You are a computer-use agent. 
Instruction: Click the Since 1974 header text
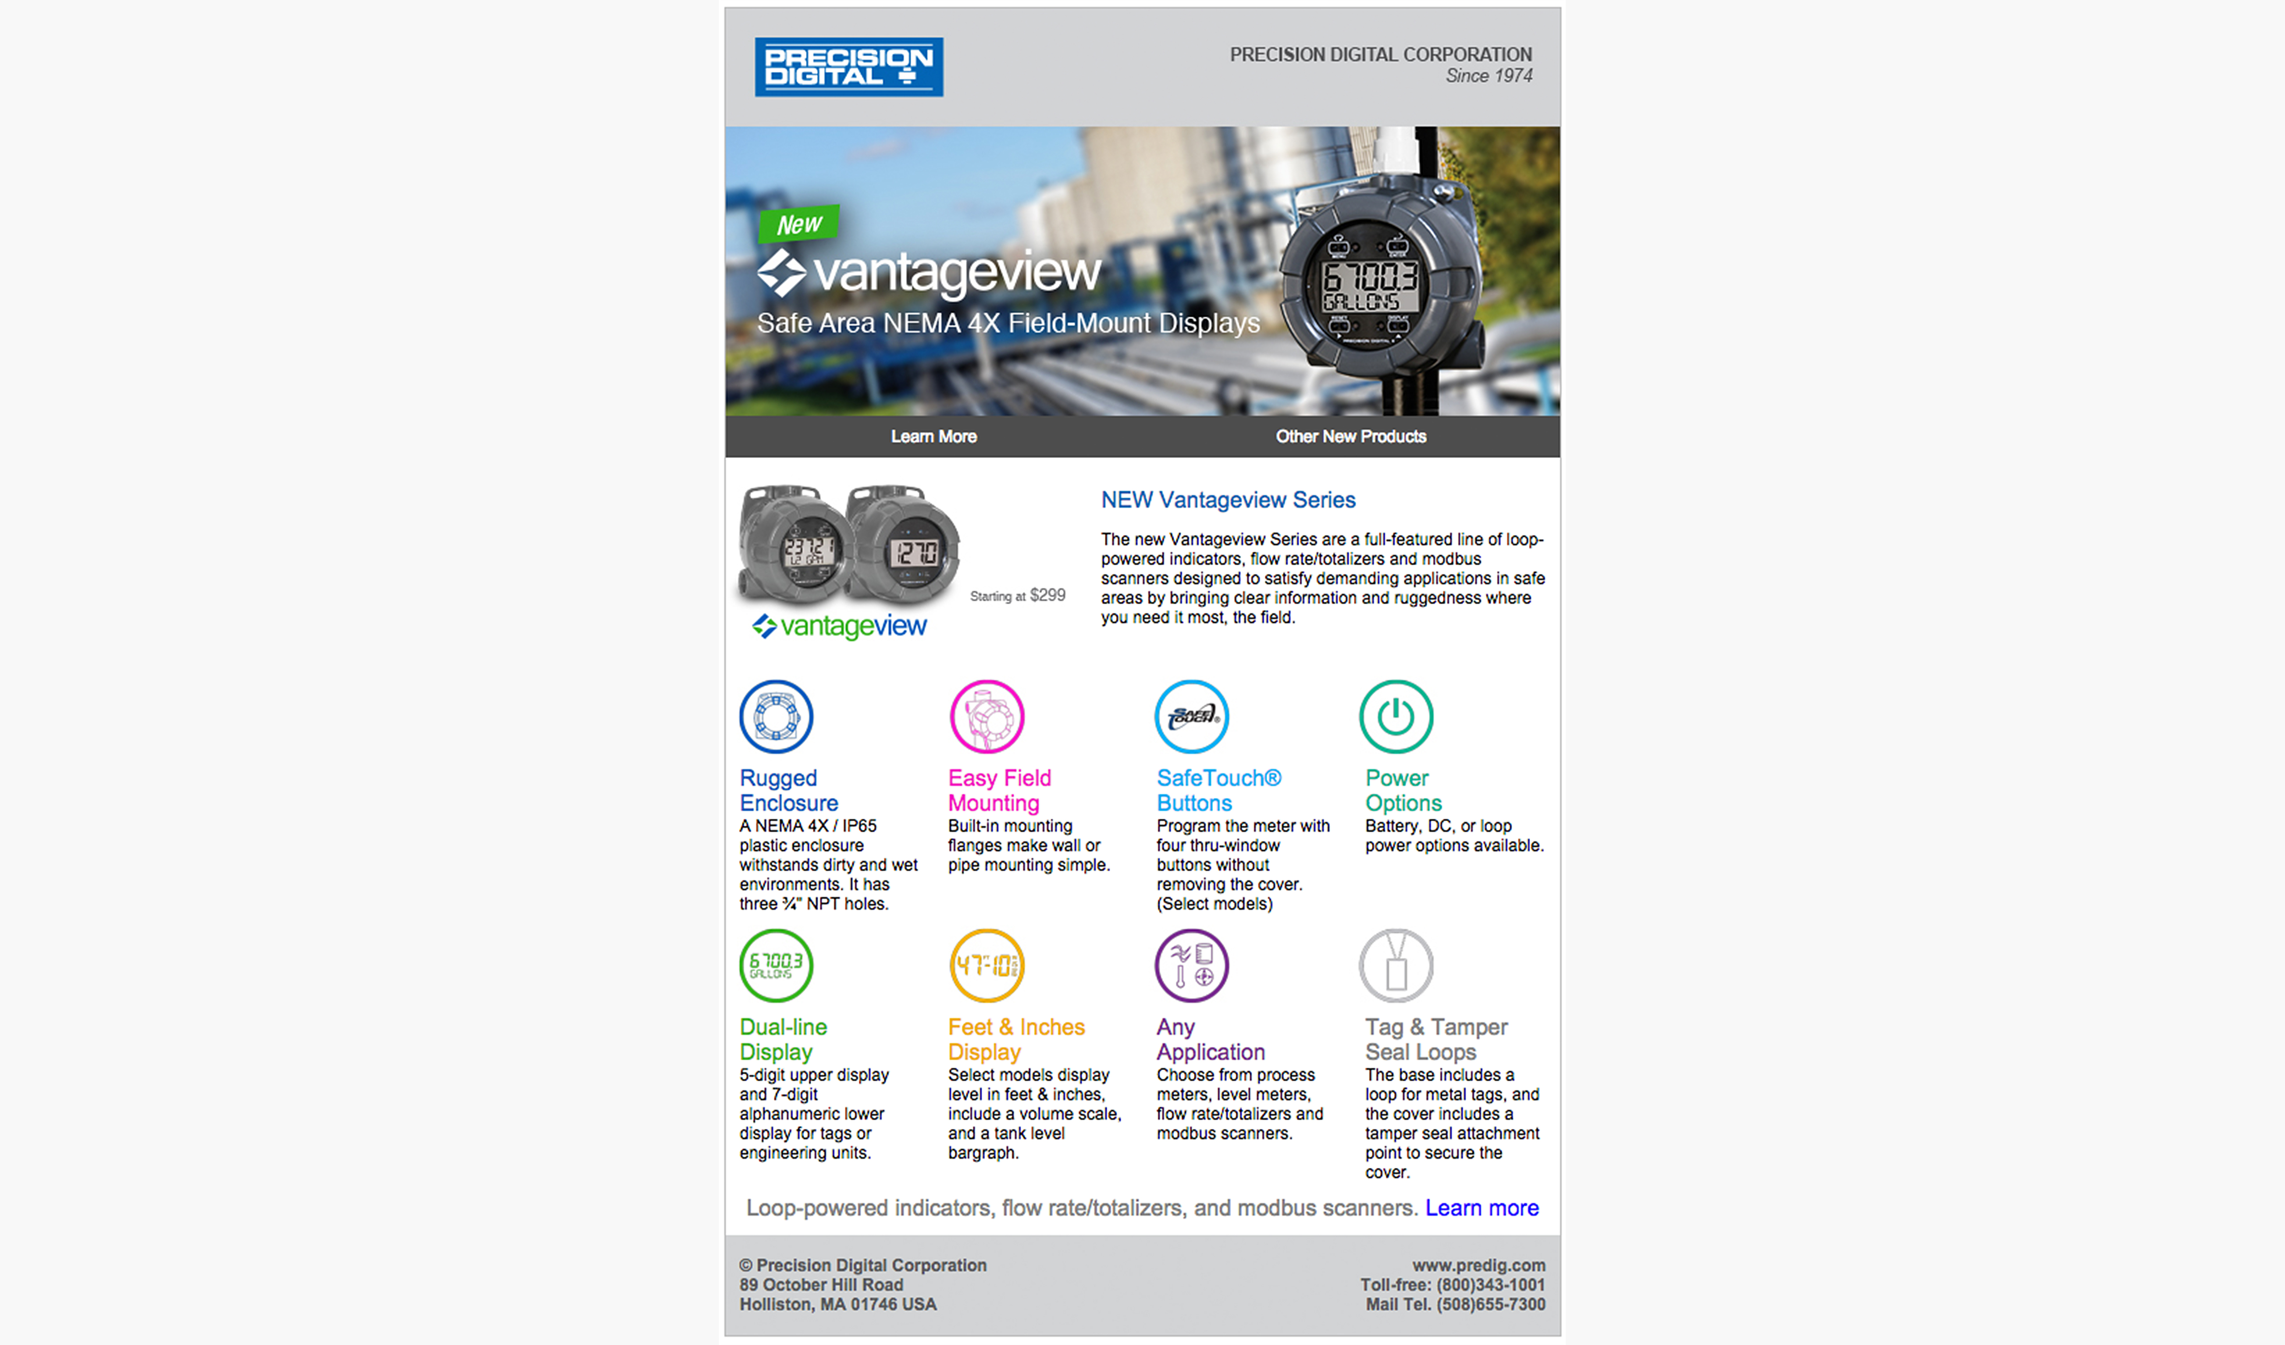tap(1489, 76)
